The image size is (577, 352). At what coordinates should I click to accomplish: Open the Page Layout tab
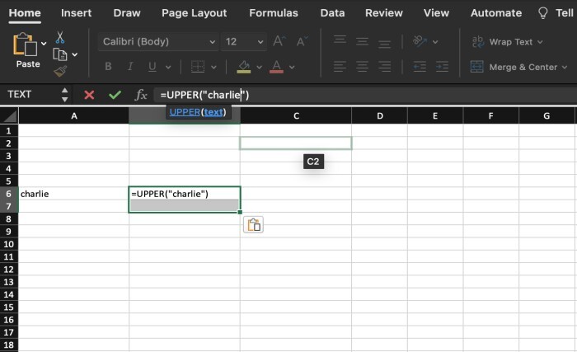(x=195, y=13)
